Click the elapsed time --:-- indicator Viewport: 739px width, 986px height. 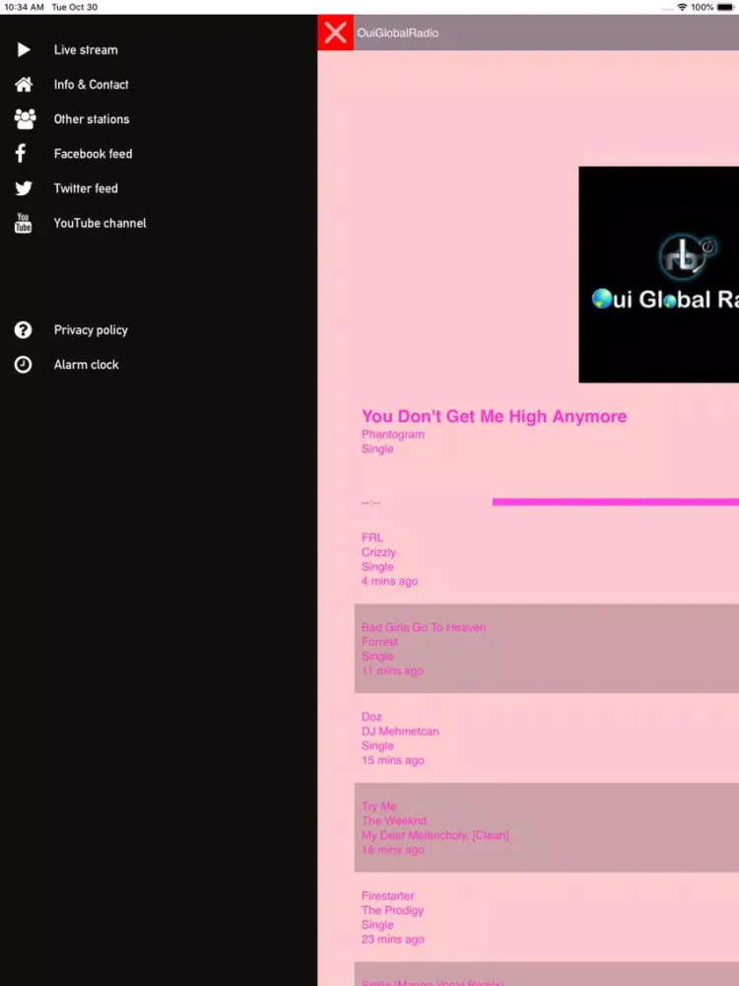370,503
